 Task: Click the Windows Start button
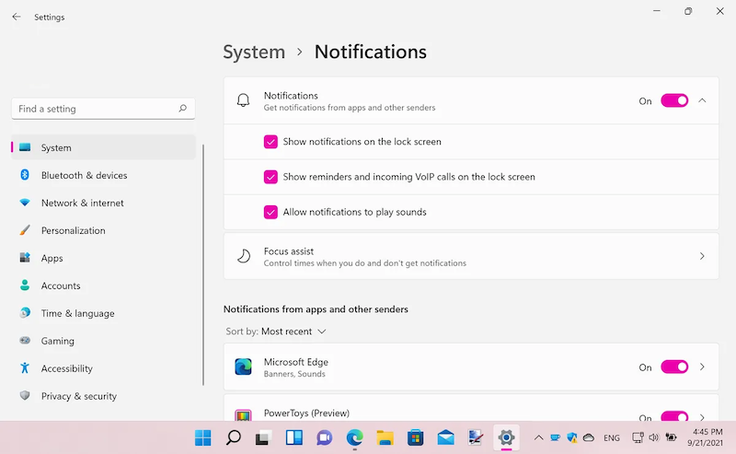(203, 437)
